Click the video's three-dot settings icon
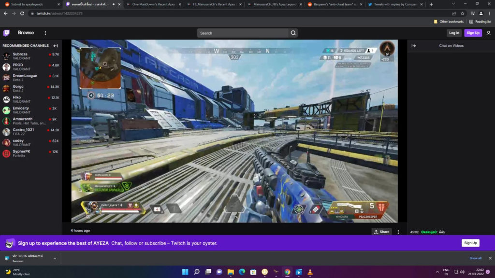Screen dimensions: 495x278 click(398, 232)
